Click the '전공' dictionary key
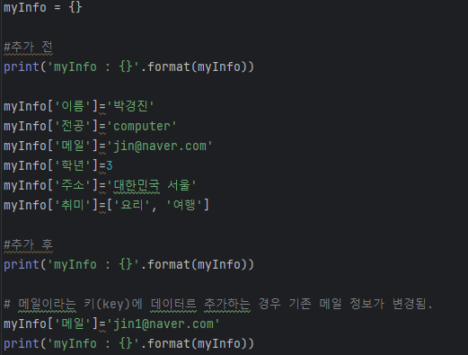 coord(73,126)
